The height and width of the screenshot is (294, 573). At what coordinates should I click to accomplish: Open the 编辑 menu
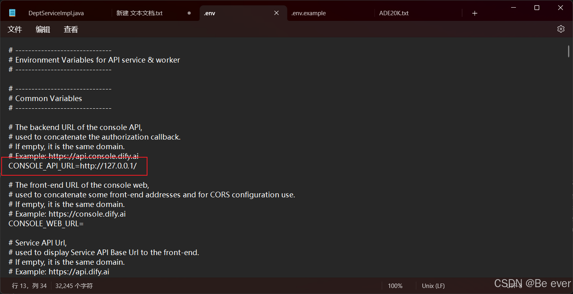43,29
